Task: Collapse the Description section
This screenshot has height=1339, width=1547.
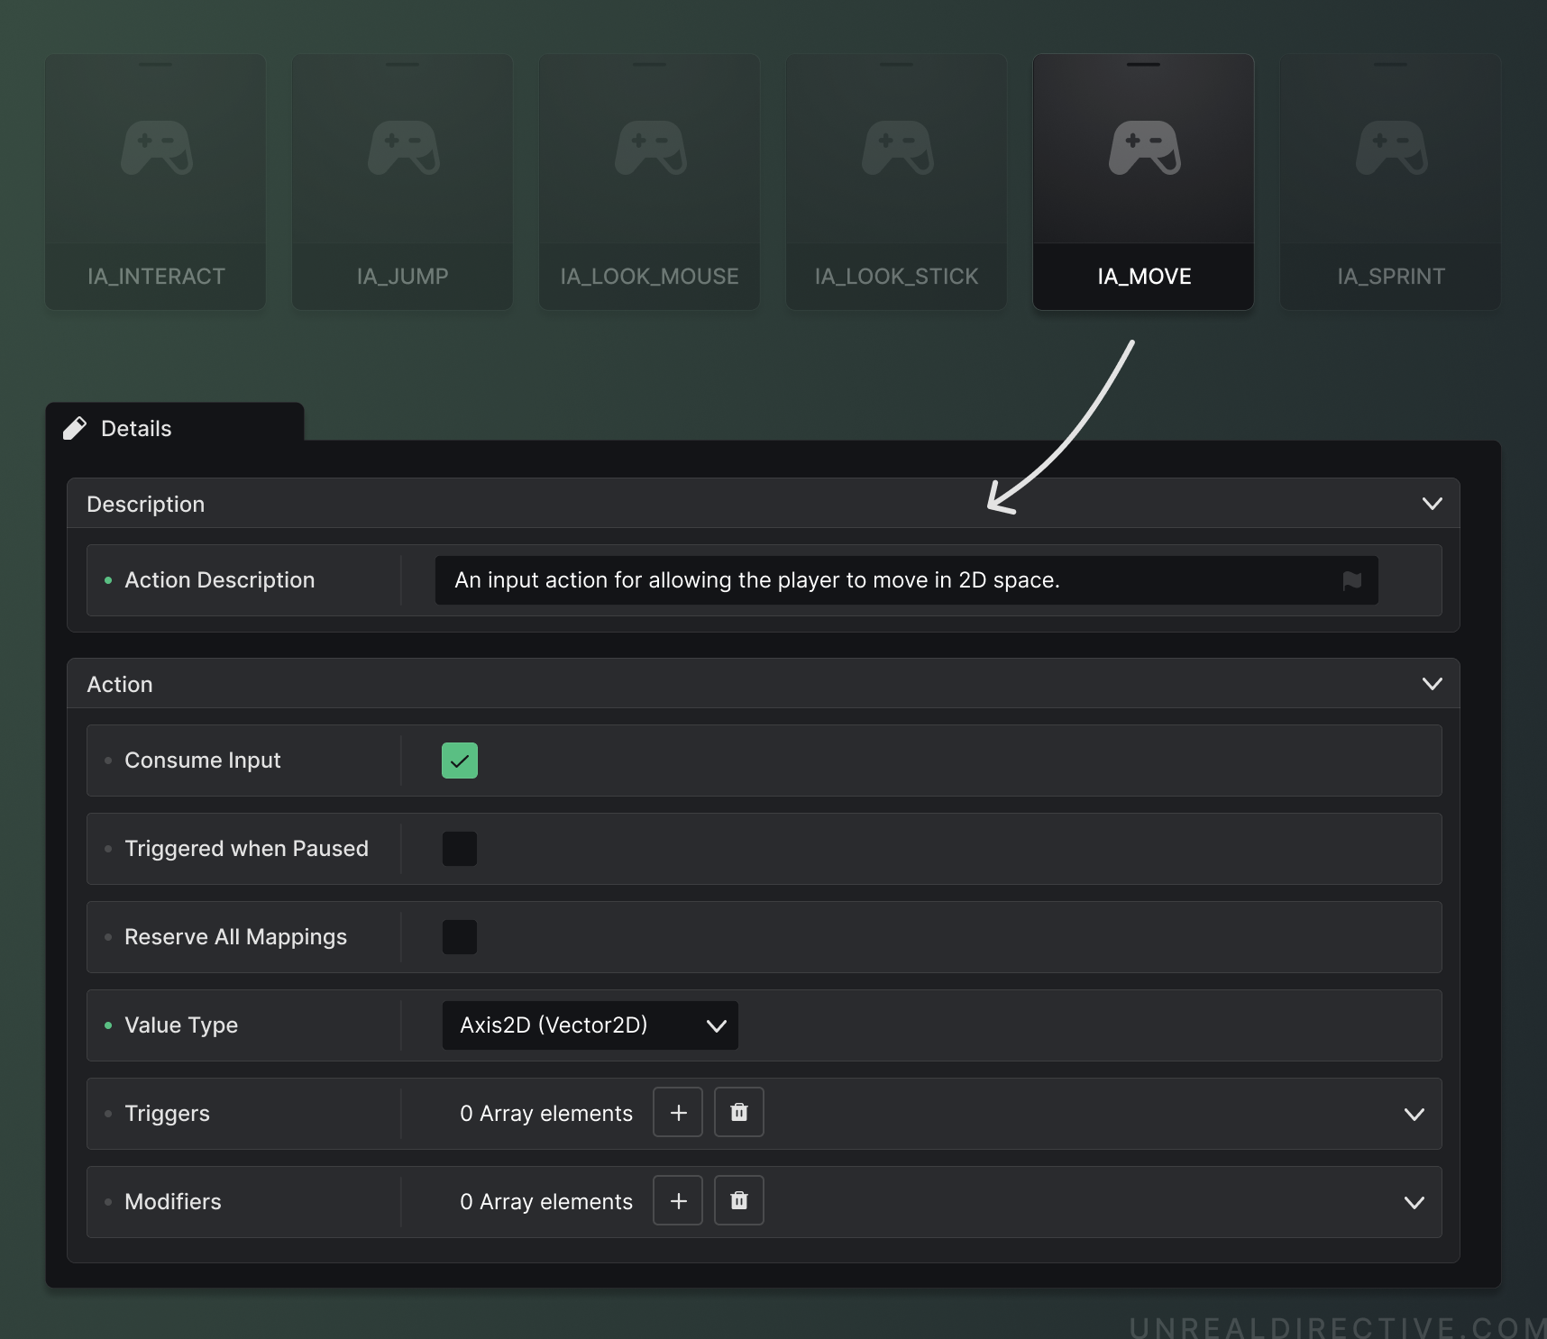Action: pyautogui.click(x=1432, y=504)
